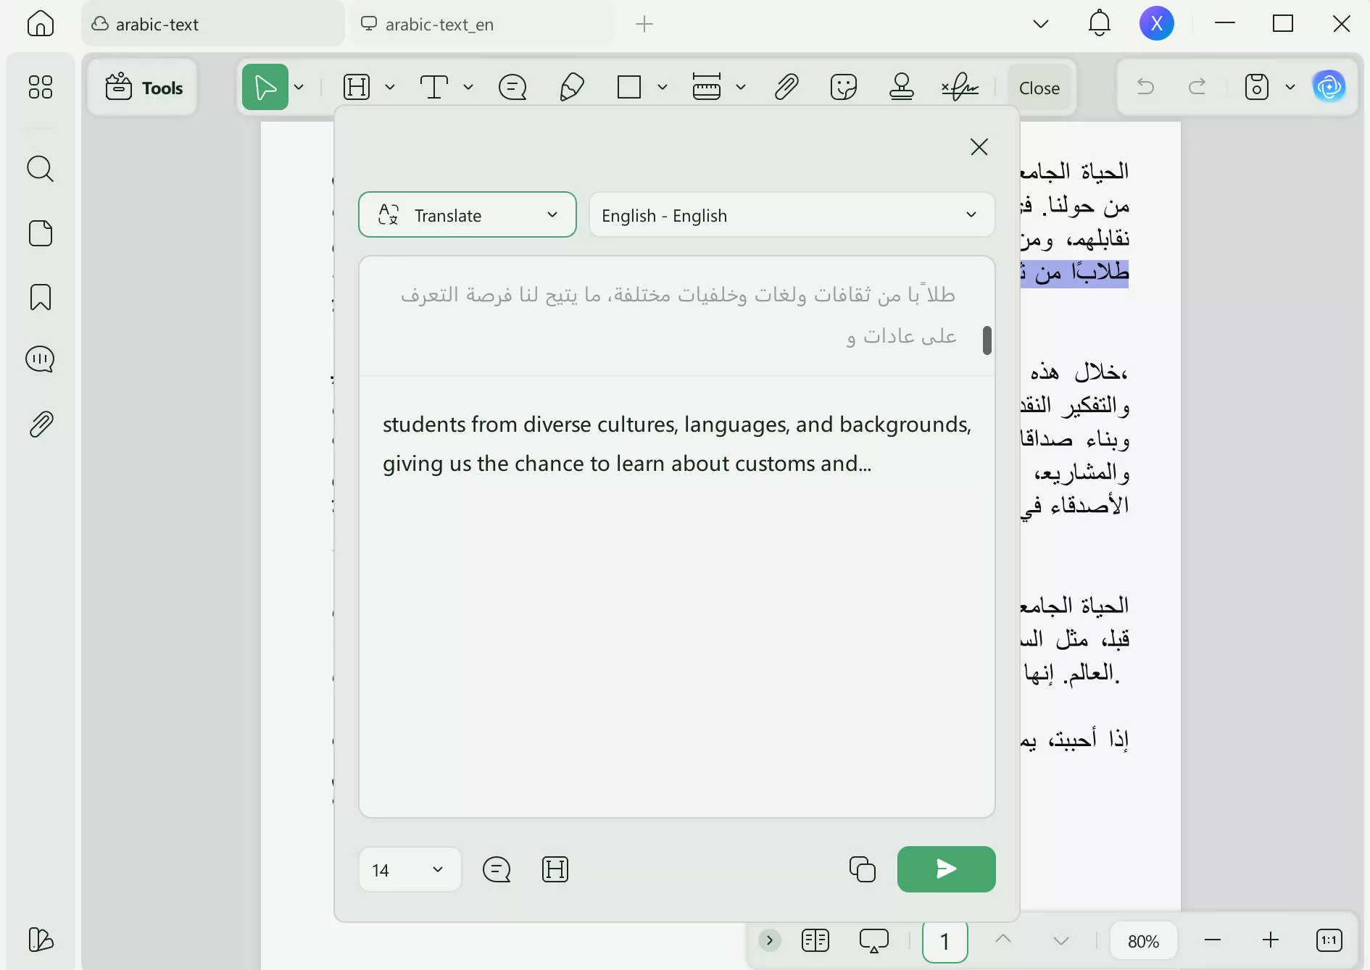Toggle the selection arrow tool
This screenshot has width=1370, height=970.
pos(265,87)
